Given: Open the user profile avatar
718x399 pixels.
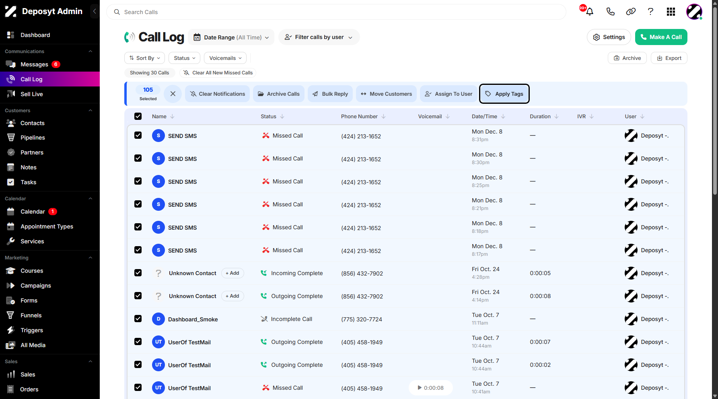Looking at the screenshot, I should coord(694,12).
